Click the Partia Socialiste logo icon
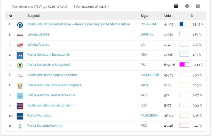 (20, 66)
